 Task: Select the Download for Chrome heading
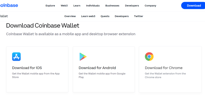(x=164, y=68)
